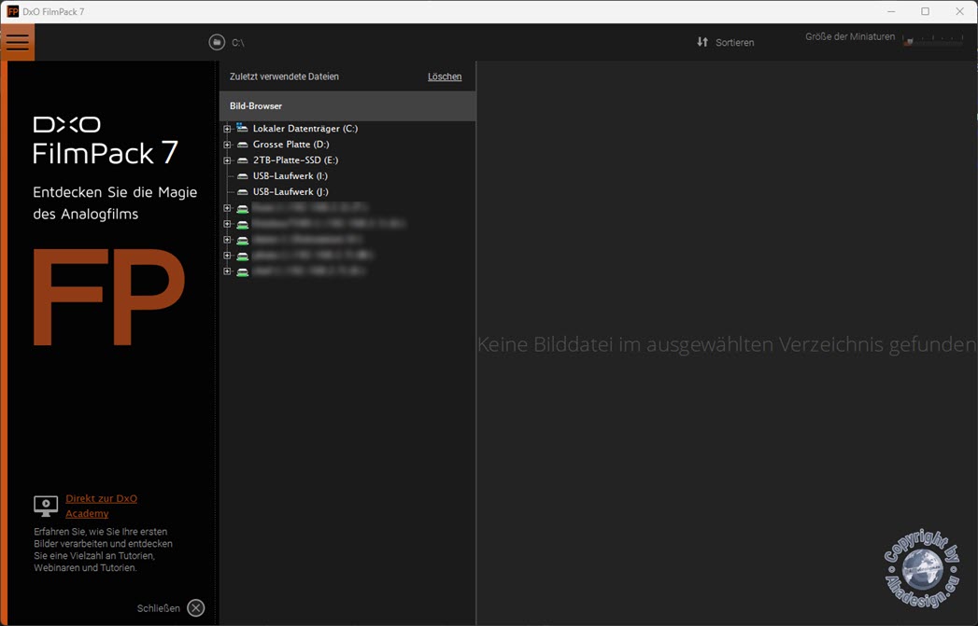The width and height of the screenshot is (978, 626).
Task: Select USB-Laufwerk (J:) entry
Action: coord(291,192)
